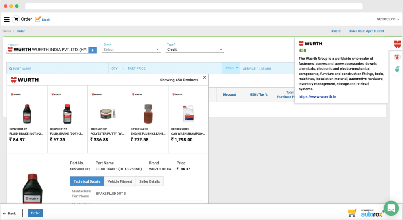The width and height of the screenshot is (403, 220).
Task: Open the Type Credit dropdown
Action: (x=194, y=50)
